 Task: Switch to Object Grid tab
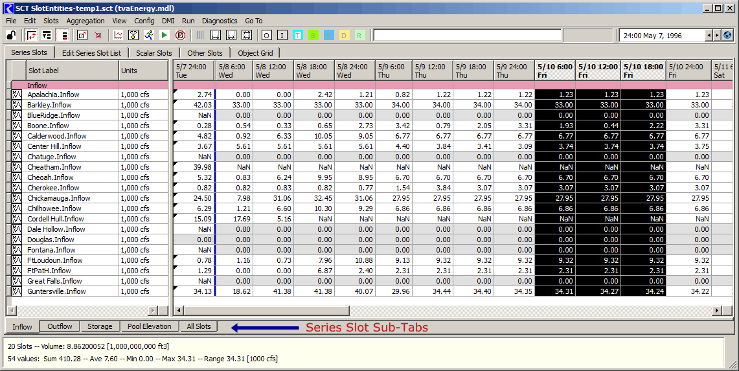(x=255, y=53)
